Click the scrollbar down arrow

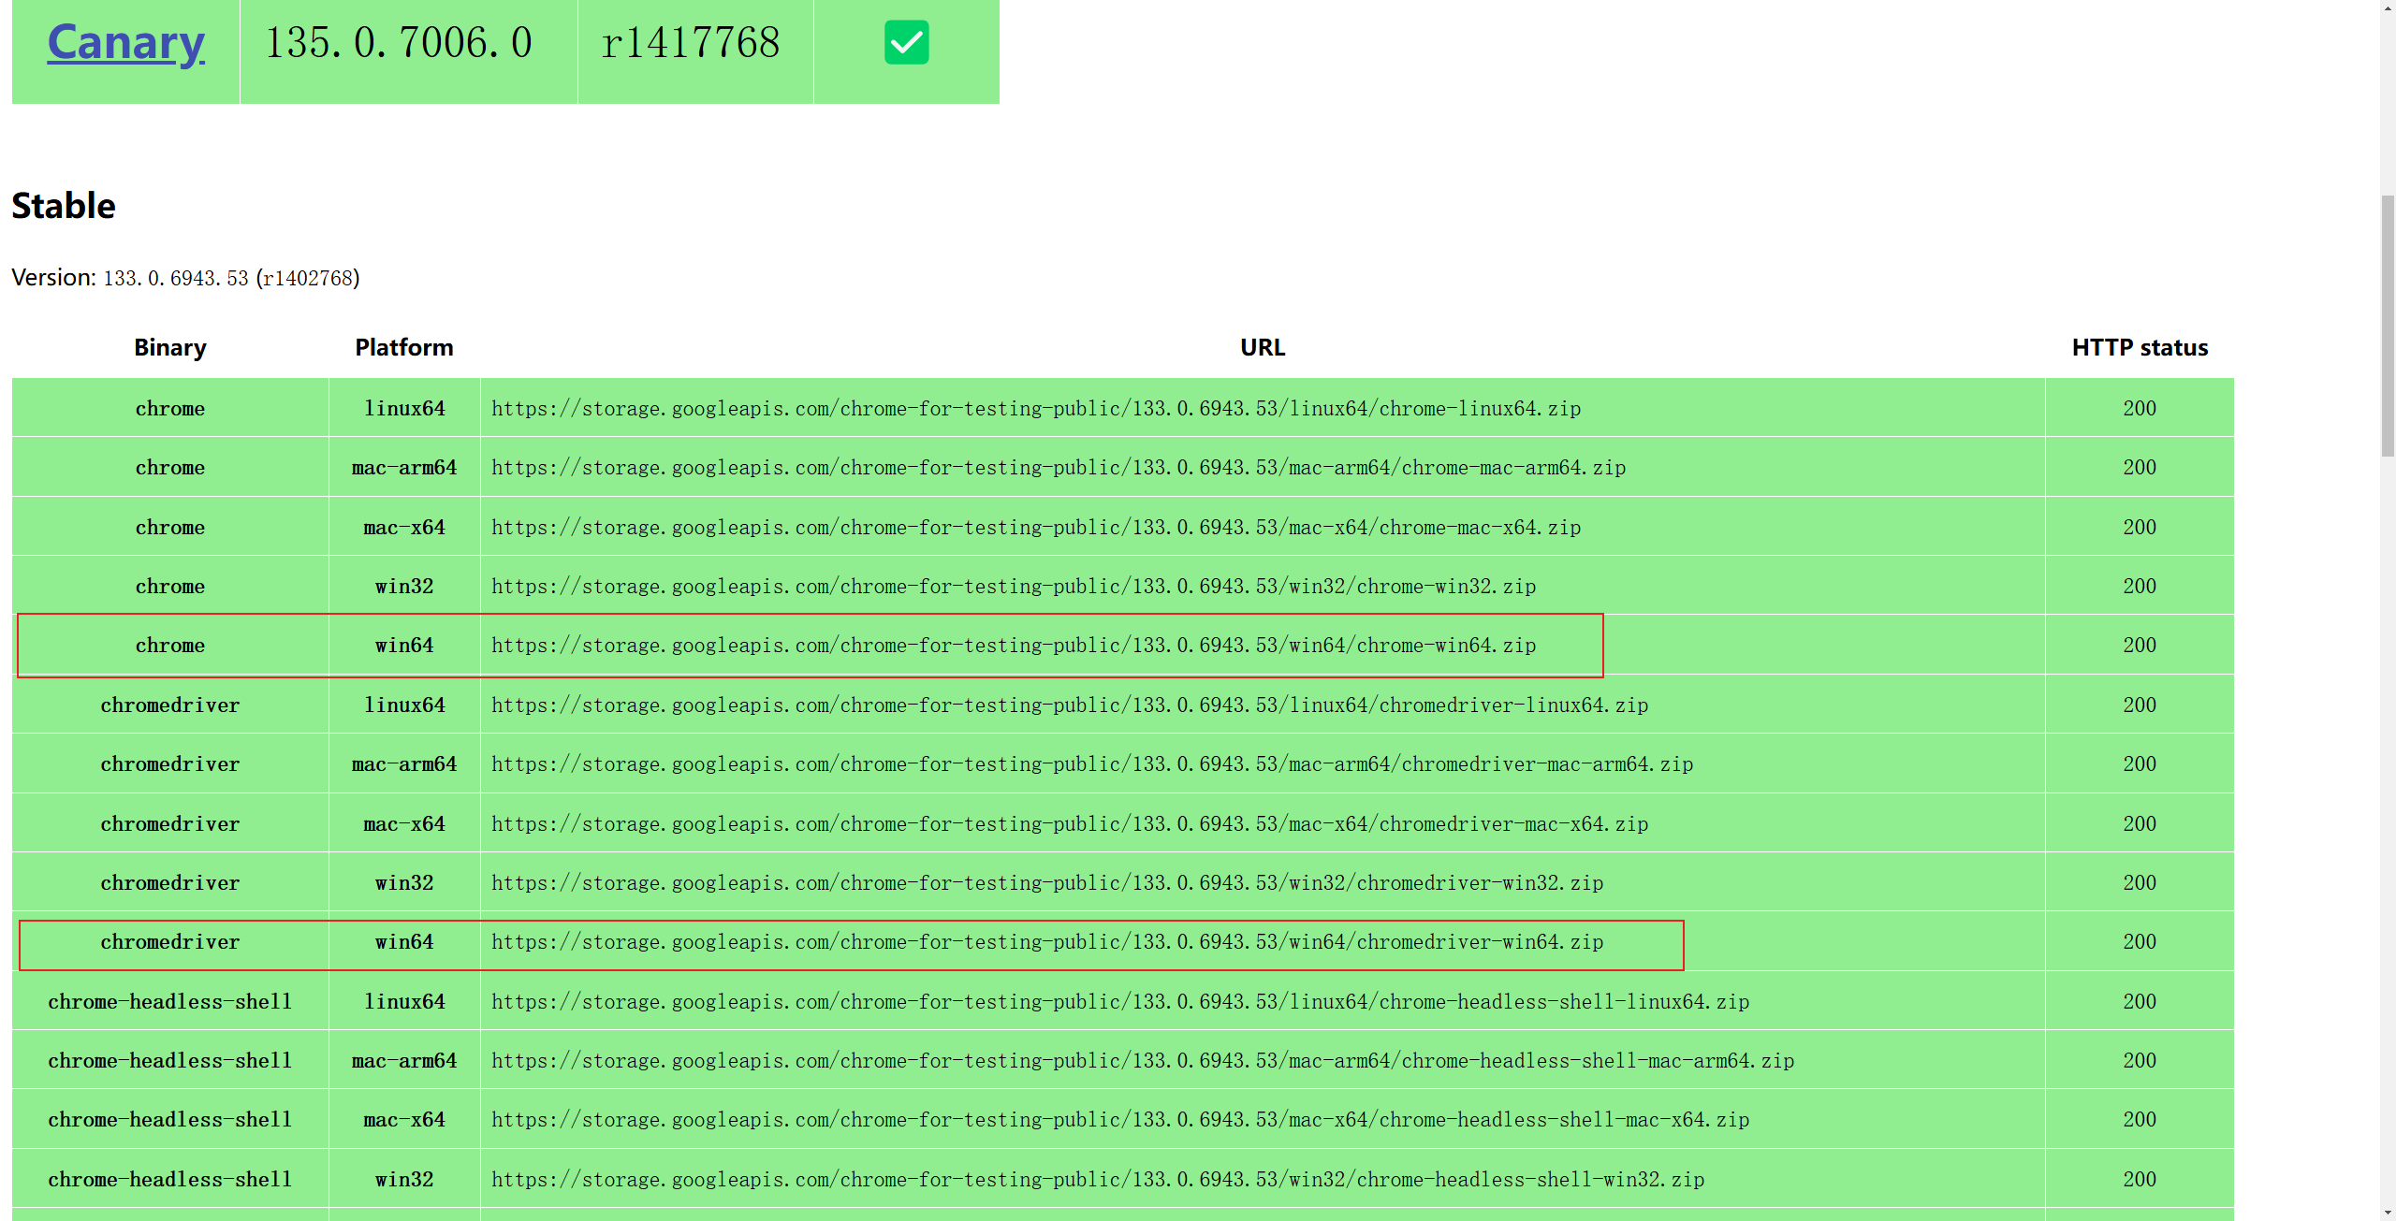tap(2387, 1212)
